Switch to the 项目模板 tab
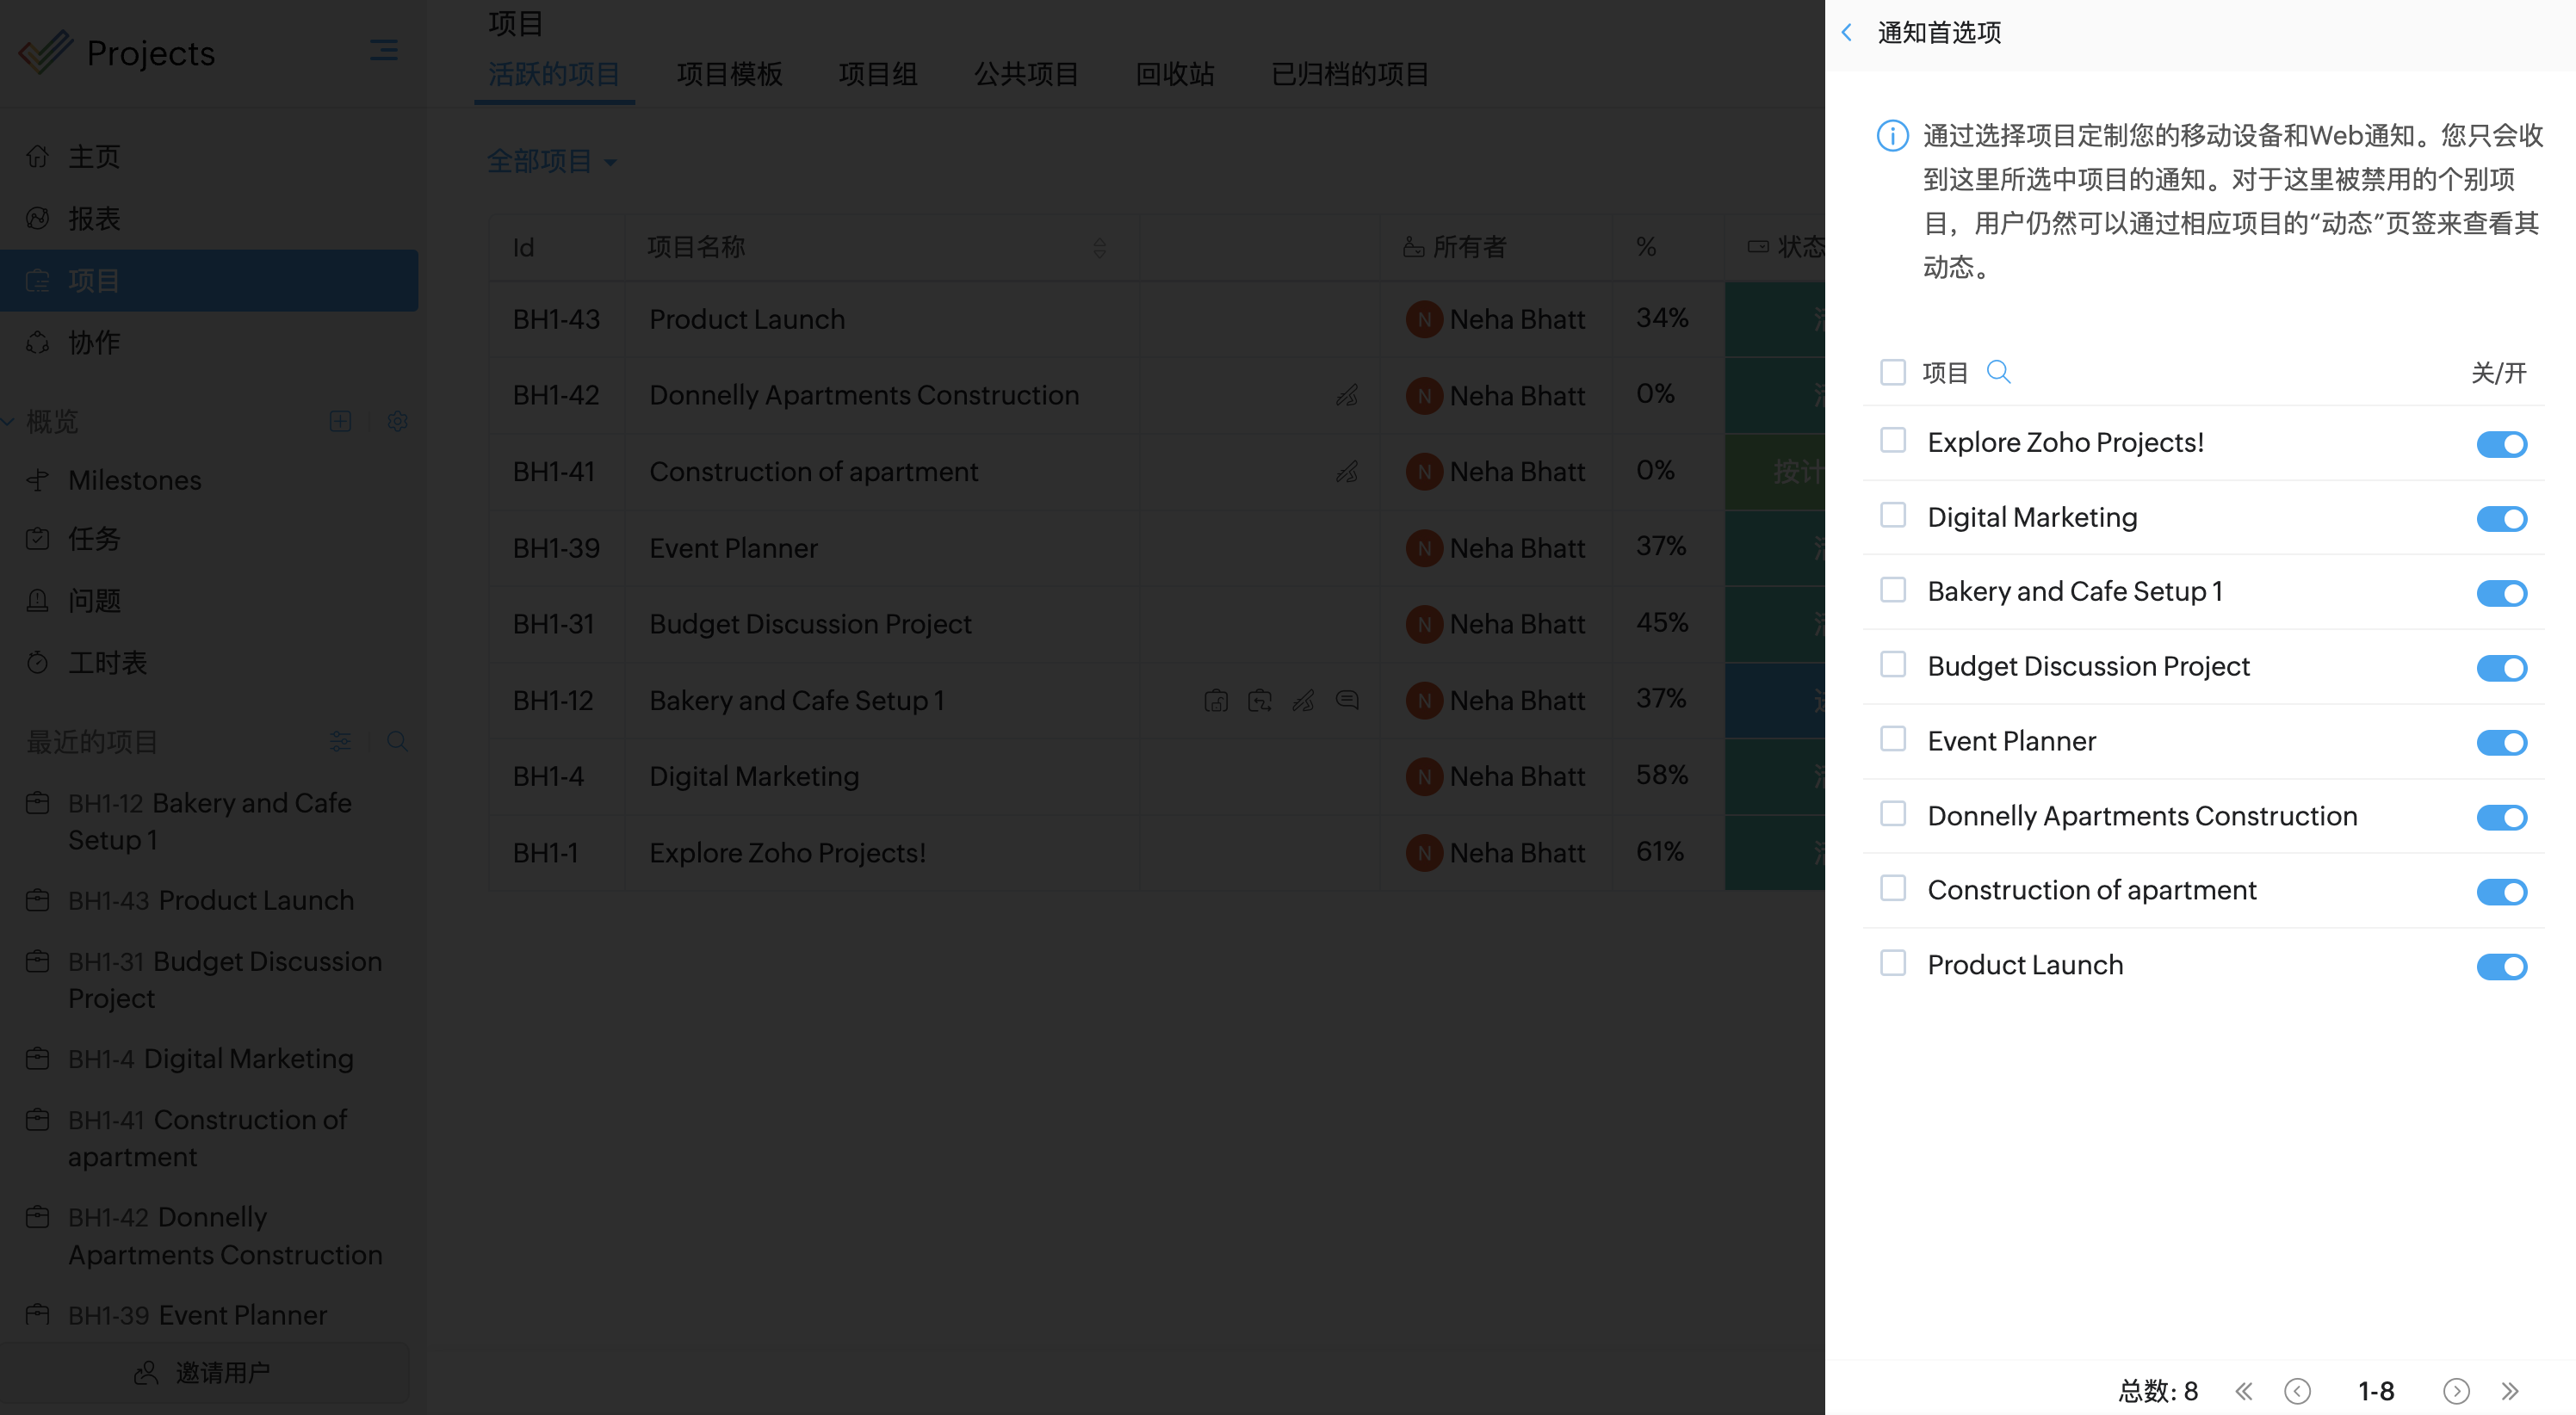The width and height of the screenshot is (2576, 1415). (x=729, y=74)
